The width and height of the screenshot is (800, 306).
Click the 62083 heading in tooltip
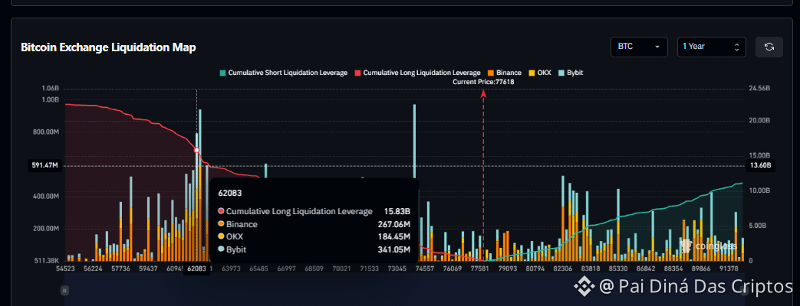pos(229,194)
